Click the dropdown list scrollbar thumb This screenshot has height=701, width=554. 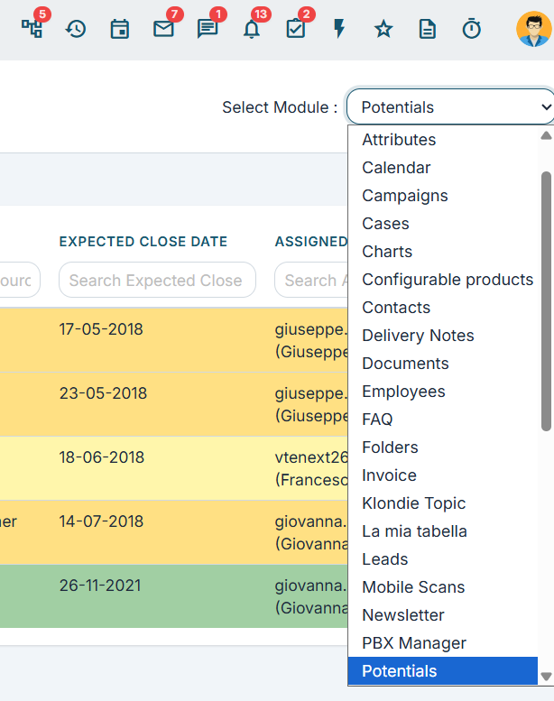pos(546,301)
